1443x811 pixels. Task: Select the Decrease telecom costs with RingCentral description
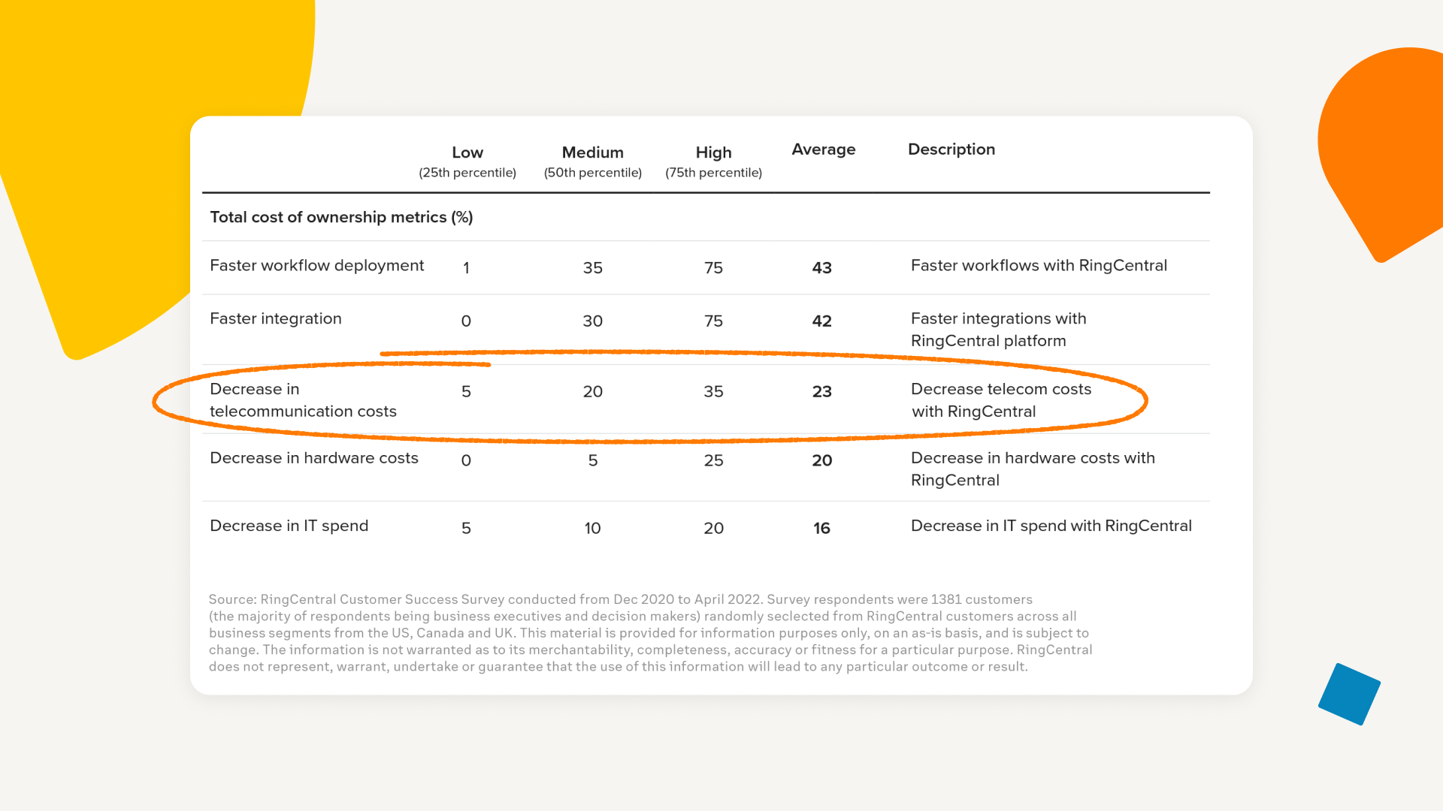(1000, 400)
